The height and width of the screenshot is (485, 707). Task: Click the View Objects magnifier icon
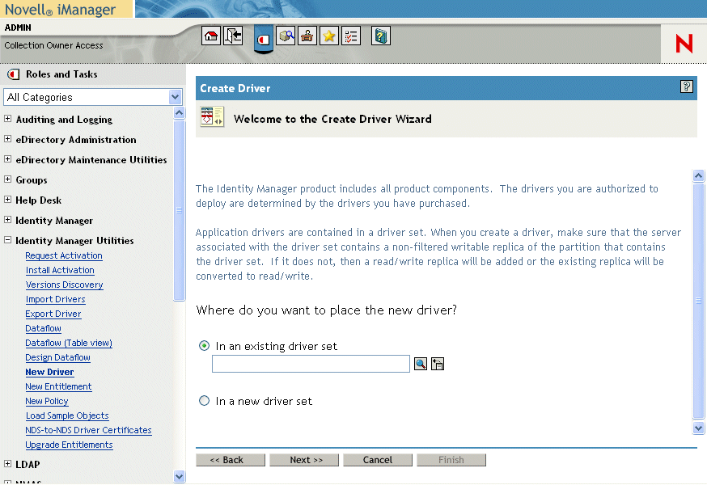click(286, 36)
